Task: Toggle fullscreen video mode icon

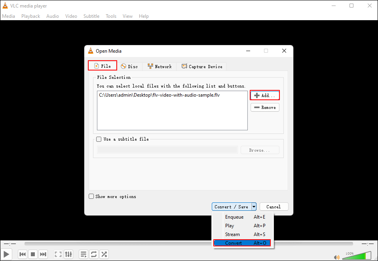Action: click(x=58, y=254)
